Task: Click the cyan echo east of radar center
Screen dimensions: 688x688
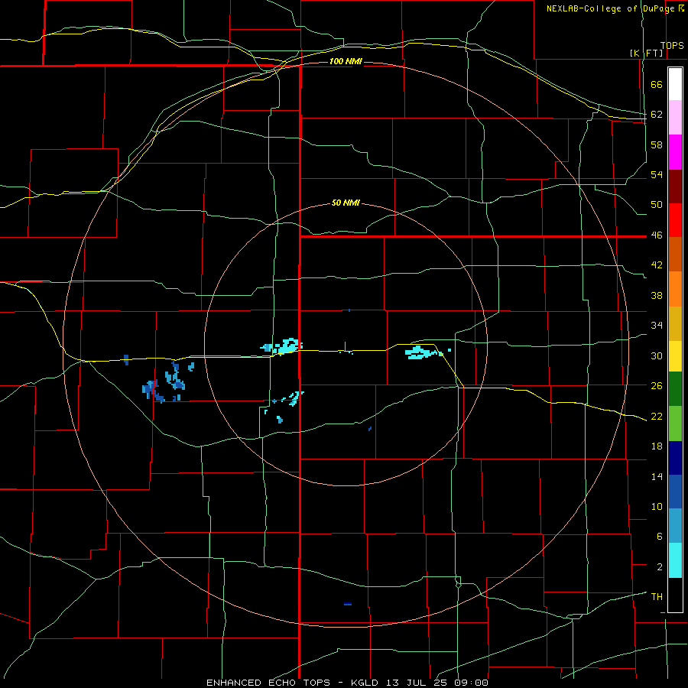Action: [422, 352]
